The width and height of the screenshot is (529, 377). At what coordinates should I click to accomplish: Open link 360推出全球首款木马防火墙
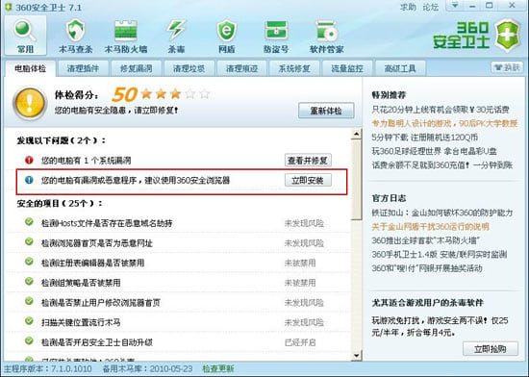(x=426, y=240)
